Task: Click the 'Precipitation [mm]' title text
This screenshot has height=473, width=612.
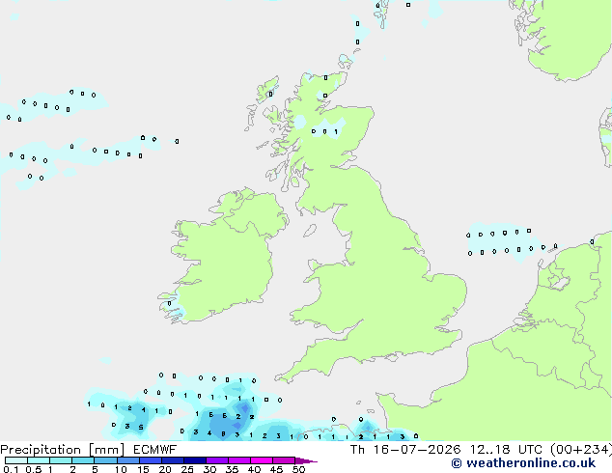Action: pyautogui.click(x=63, y=450)
